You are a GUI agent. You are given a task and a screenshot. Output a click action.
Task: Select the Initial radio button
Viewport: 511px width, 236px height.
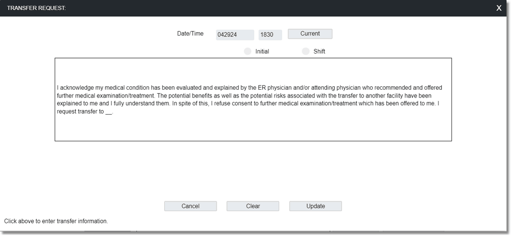point(248,51)
